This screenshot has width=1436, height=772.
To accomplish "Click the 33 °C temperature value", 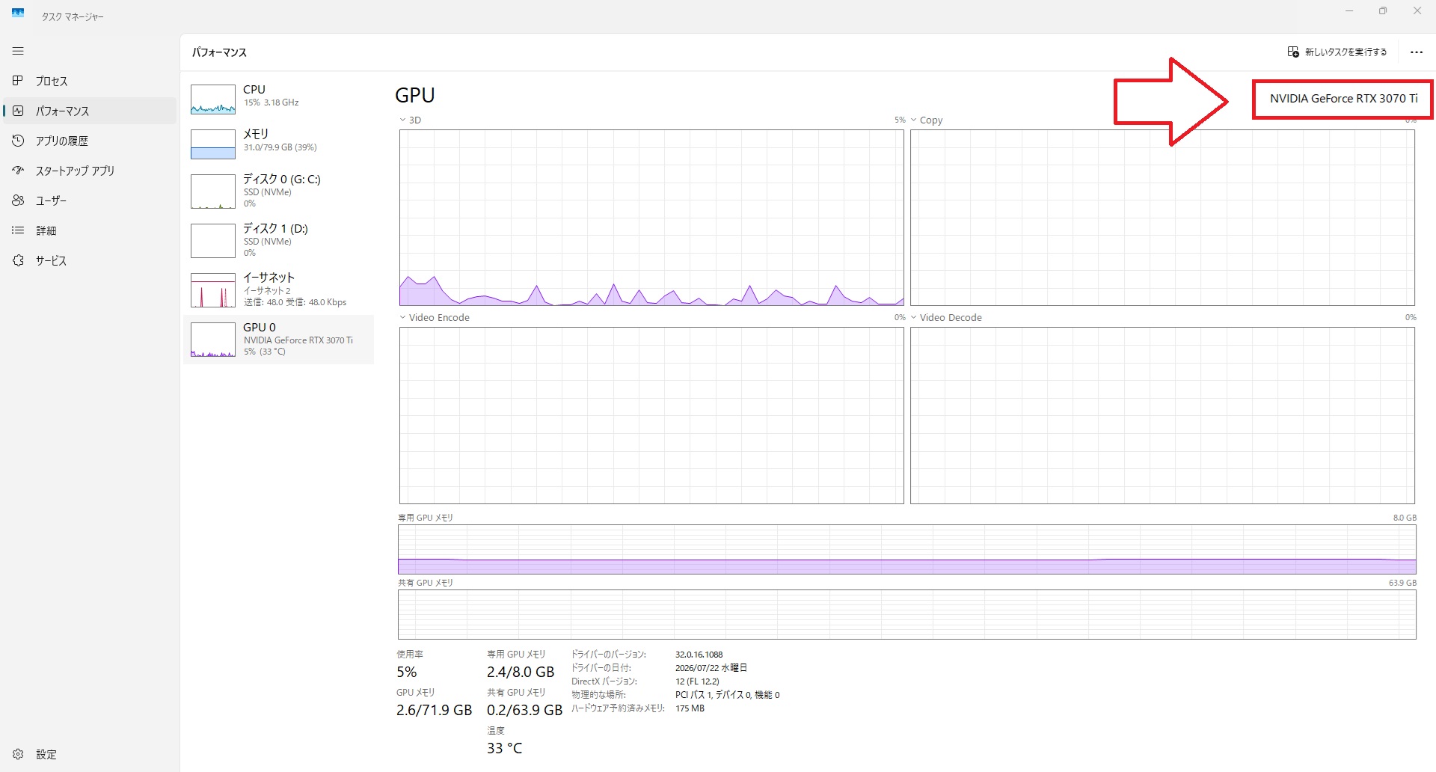I will pos(505,748).
